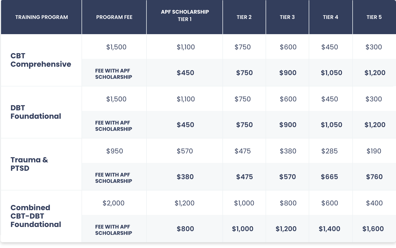Select the $1,600 Combined Tier 5 fee

click(x=373, y=229)
